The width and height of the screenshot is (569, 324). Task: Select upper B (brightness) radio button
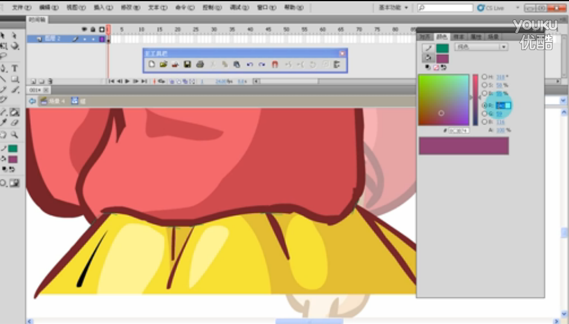[x=484, y=94]
